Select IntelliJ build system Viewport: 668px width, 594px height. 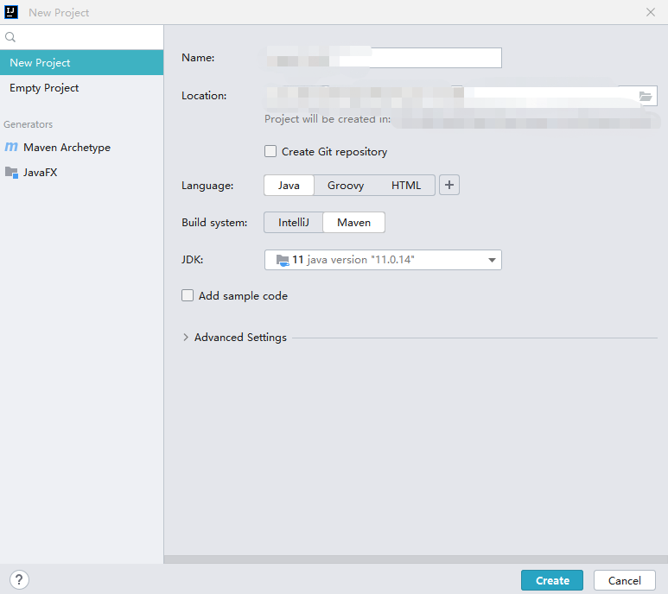pyautogui.click(x=294, y=223)
